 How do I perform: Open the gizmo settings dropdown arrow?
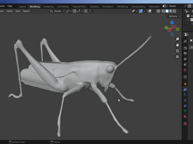144,11
